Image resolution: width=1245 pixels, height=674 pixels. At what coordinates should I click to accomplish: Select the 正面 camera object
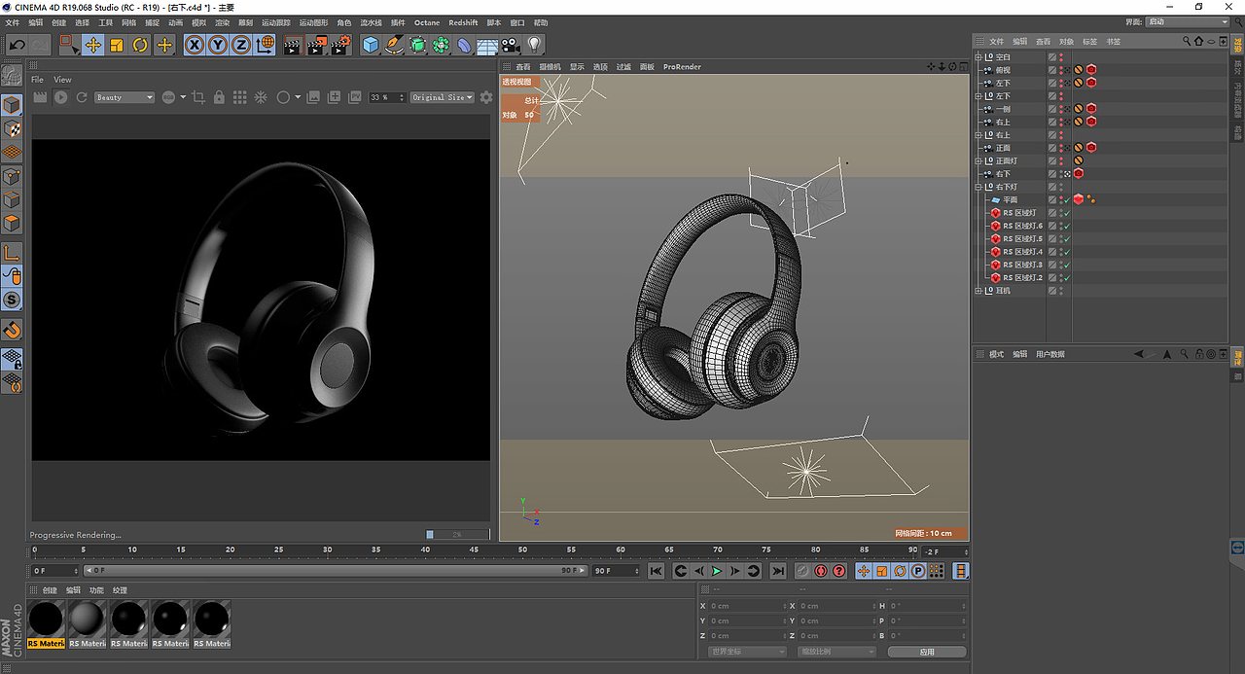coord(1003,148)
